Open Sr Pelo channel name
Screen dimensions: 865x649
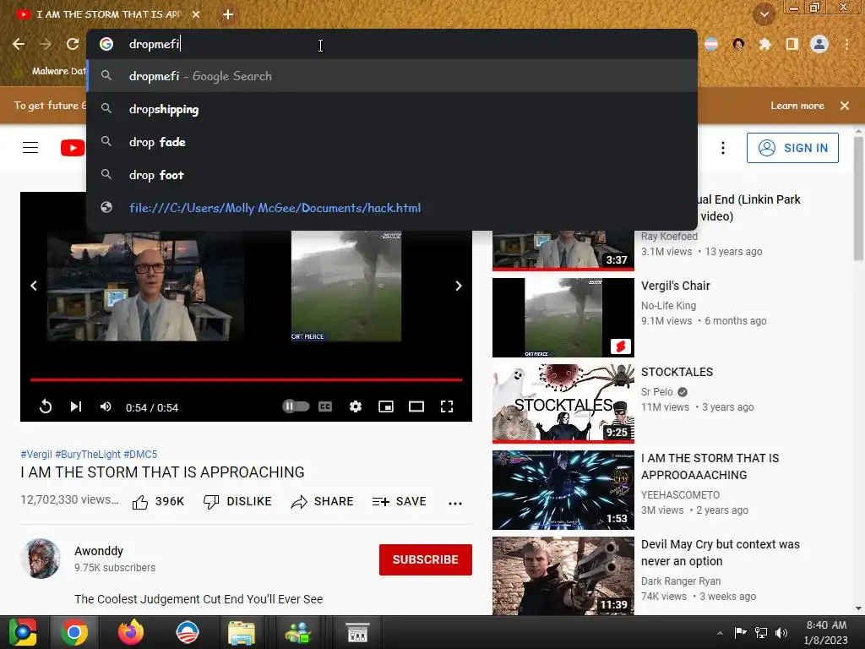click(657, 392)
